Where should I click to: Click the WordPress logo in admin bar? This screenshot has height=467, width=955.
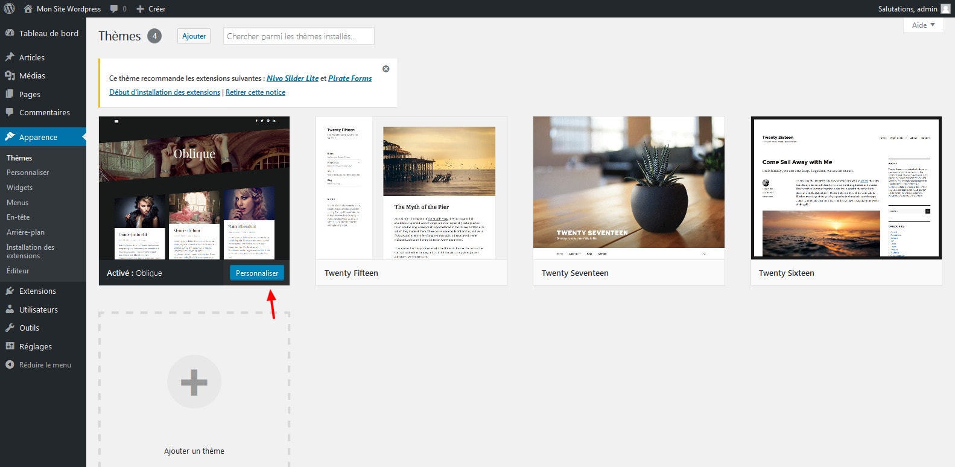pos(9,8)
